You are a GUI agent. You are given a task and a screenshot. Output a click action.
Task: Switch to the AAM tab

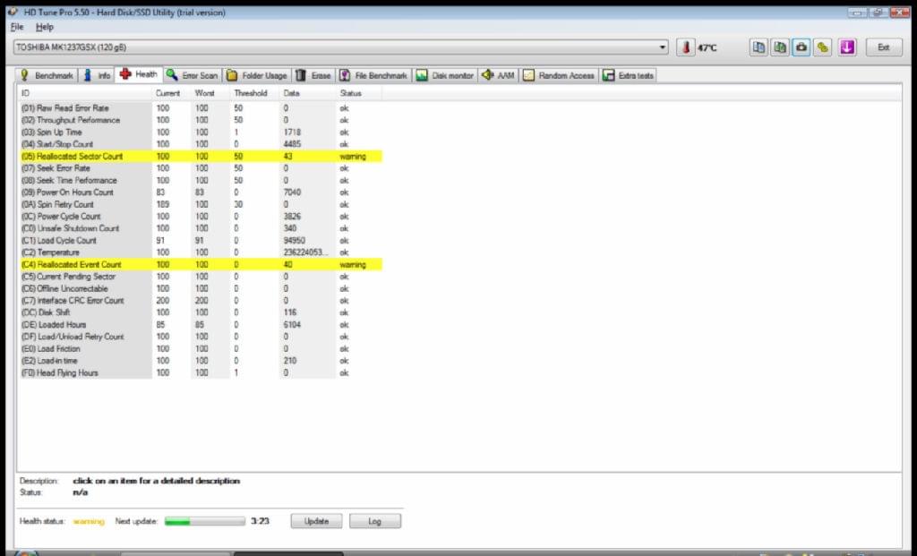pyautogui.click(x=498, y=75)
